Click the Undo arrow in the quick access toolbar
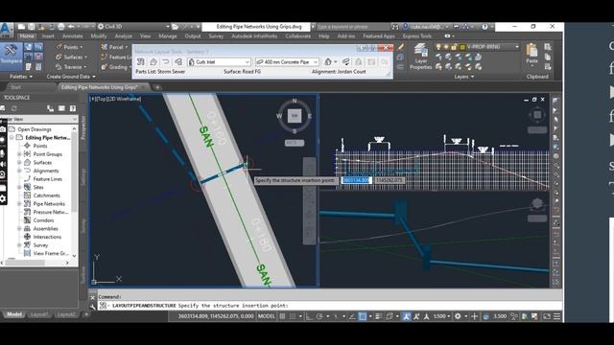The width and height of the screenshot is (614, 345). 71,27
